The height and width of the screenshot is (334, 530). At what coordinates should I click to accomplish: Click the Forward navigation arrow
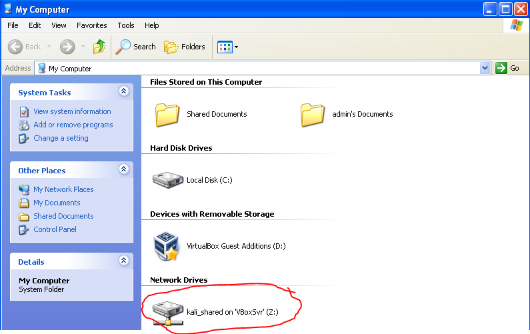67,47
